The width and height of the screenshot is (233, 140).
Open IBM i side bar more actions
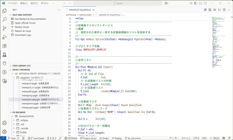pos(59,10)
